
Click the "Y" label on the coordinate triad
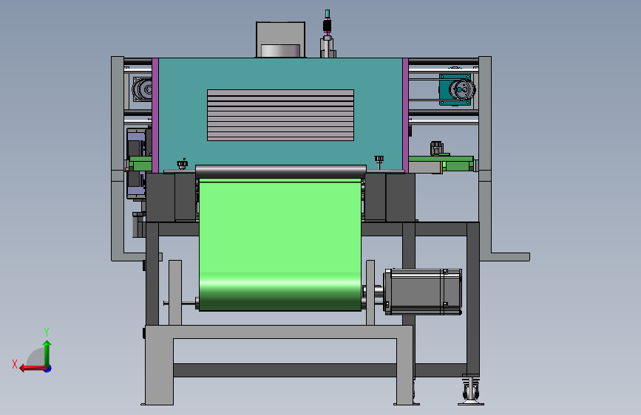[47, 332]
